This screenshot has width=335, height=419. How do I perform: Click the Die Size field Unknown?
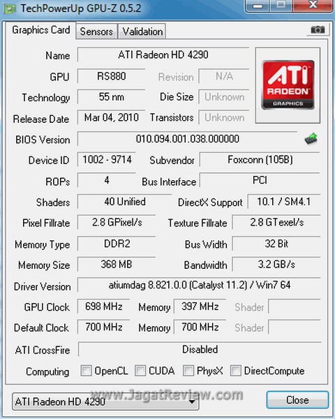coord(224,97)
